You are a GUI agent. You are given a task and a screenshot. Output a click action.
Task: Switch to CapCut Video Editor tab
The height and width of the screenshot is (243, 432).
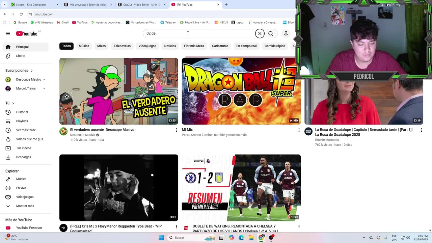click(x=142, y=5)
